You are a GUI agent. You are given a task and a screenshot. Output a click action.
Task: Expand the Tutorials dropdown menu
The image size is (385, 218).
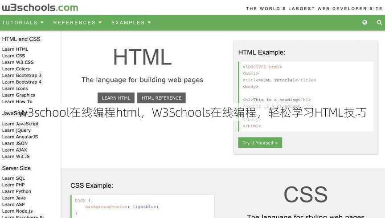click(x=23, y=23)
